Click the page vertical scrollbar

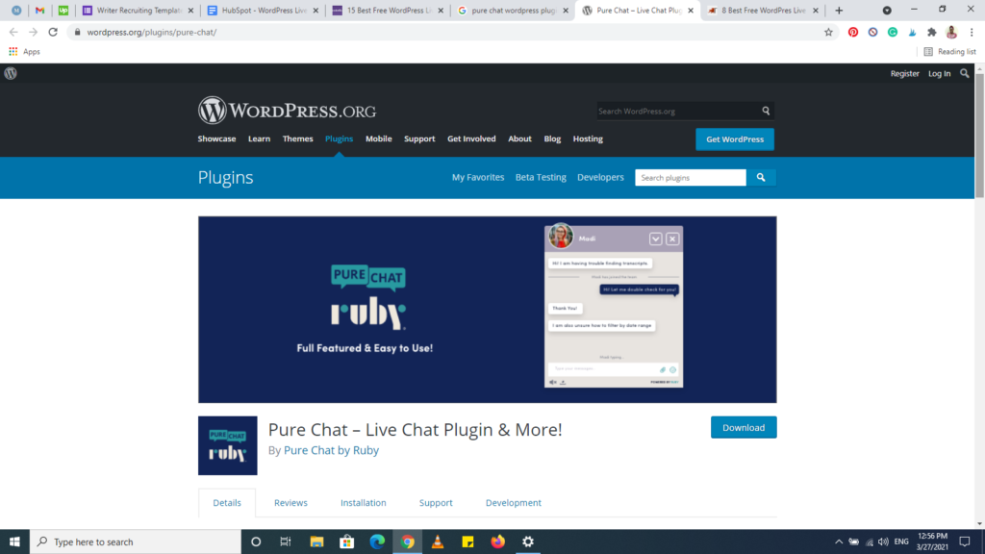(979, 135)
